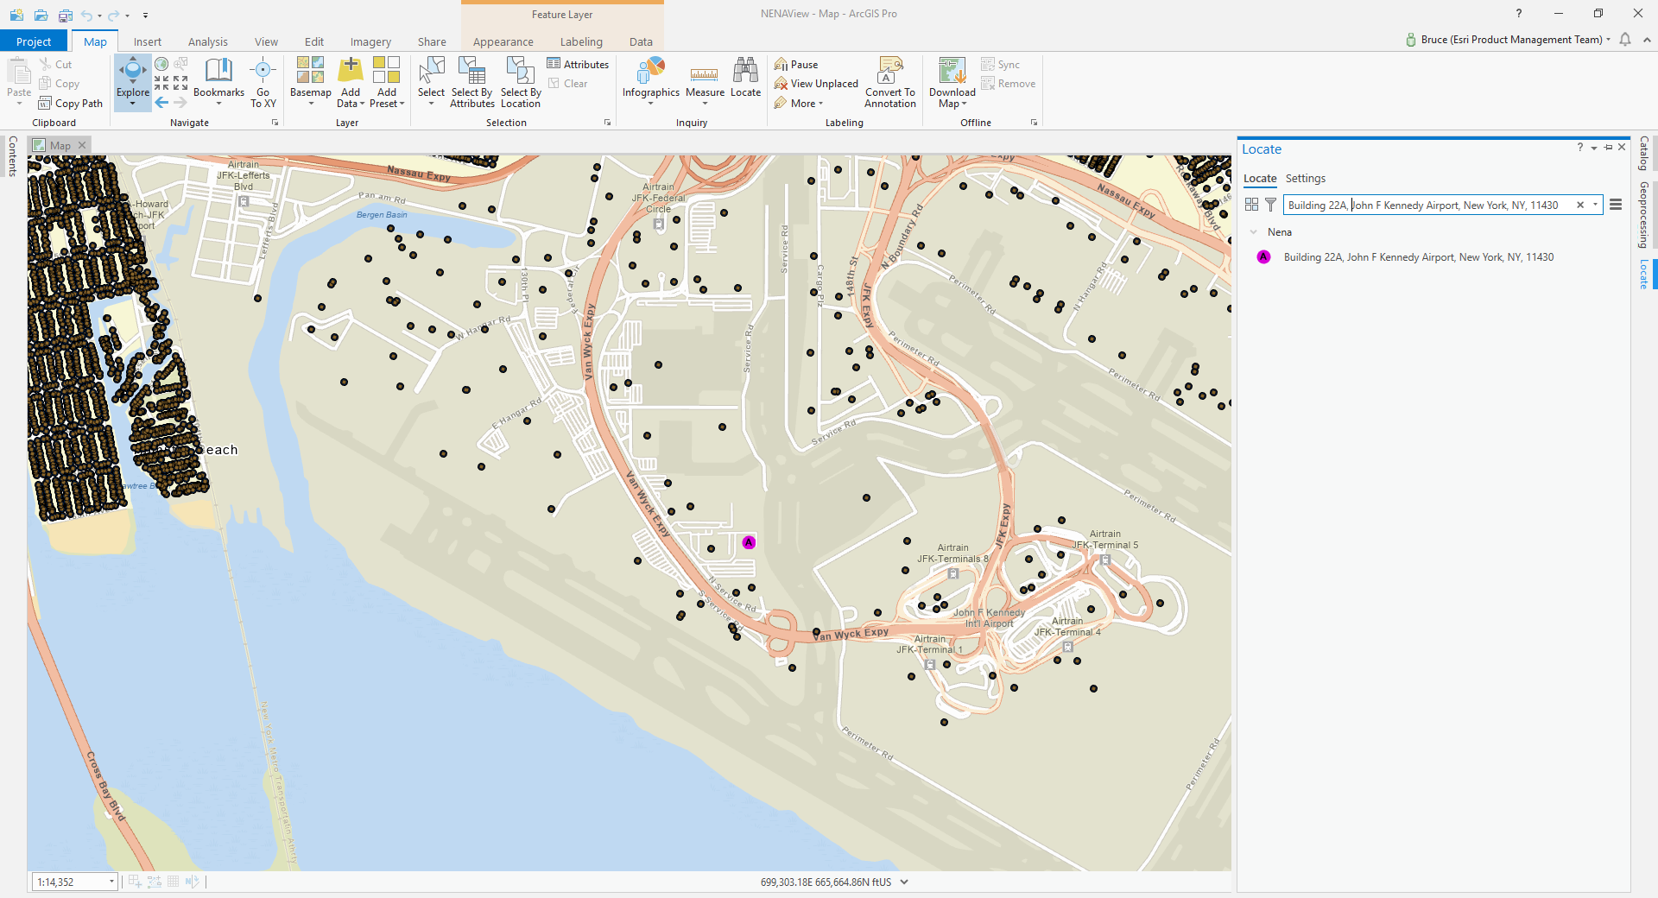The height and width of the screenshot is (898, 1658).
Task: Toggle constraints in the status bar
Action: [154, 882]
